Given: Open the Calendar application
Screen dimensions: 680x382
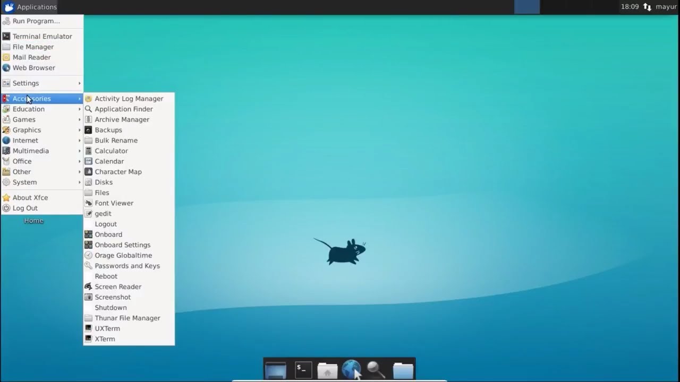Looking at the screenshot, I should (129, 161).
